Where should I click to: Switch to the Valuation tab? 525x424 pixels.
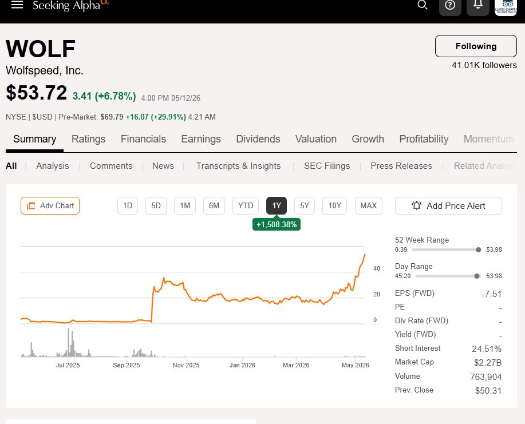point(315,139)
